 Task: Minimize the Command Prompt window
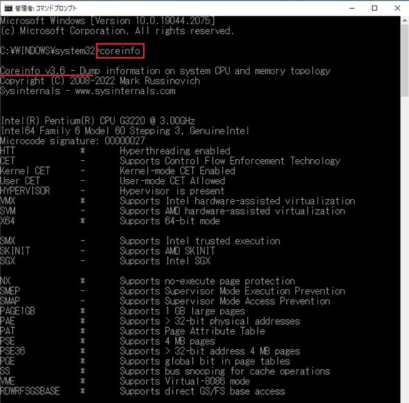(350, 8)
